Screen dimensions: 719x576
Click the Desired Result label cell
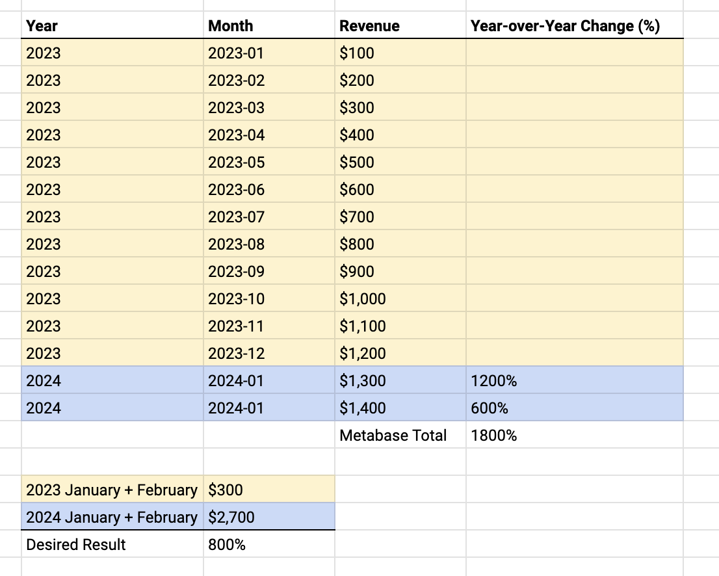coord(112,544)
